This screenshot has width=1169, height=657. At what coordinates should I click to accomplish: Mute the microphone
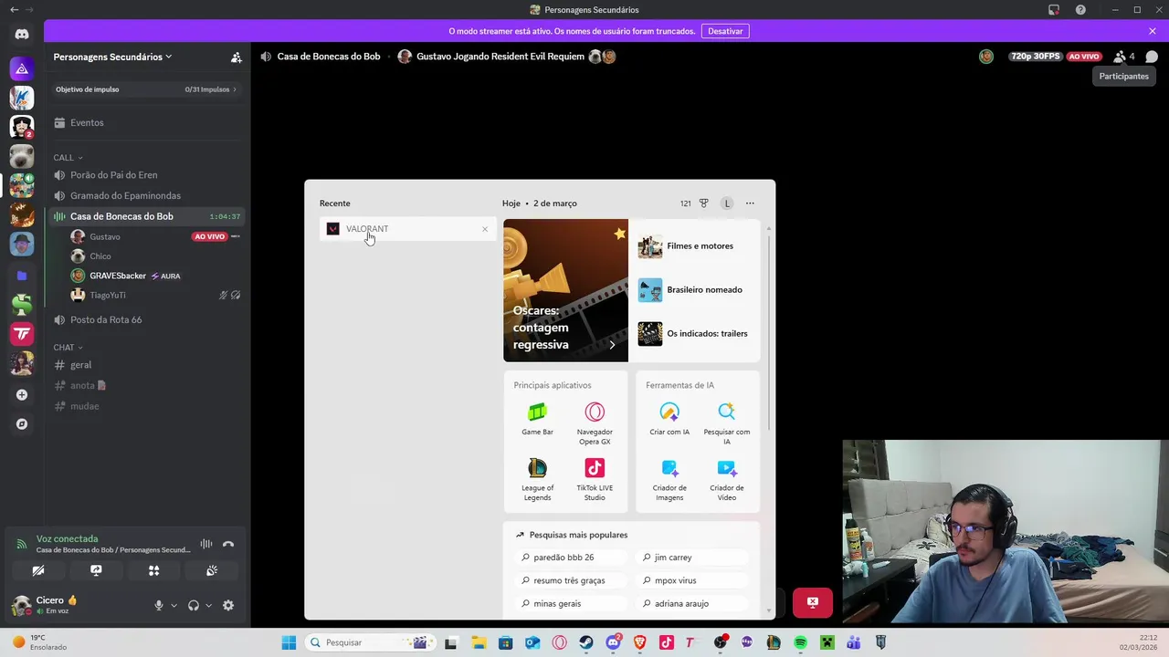click(x=158, y=605)
